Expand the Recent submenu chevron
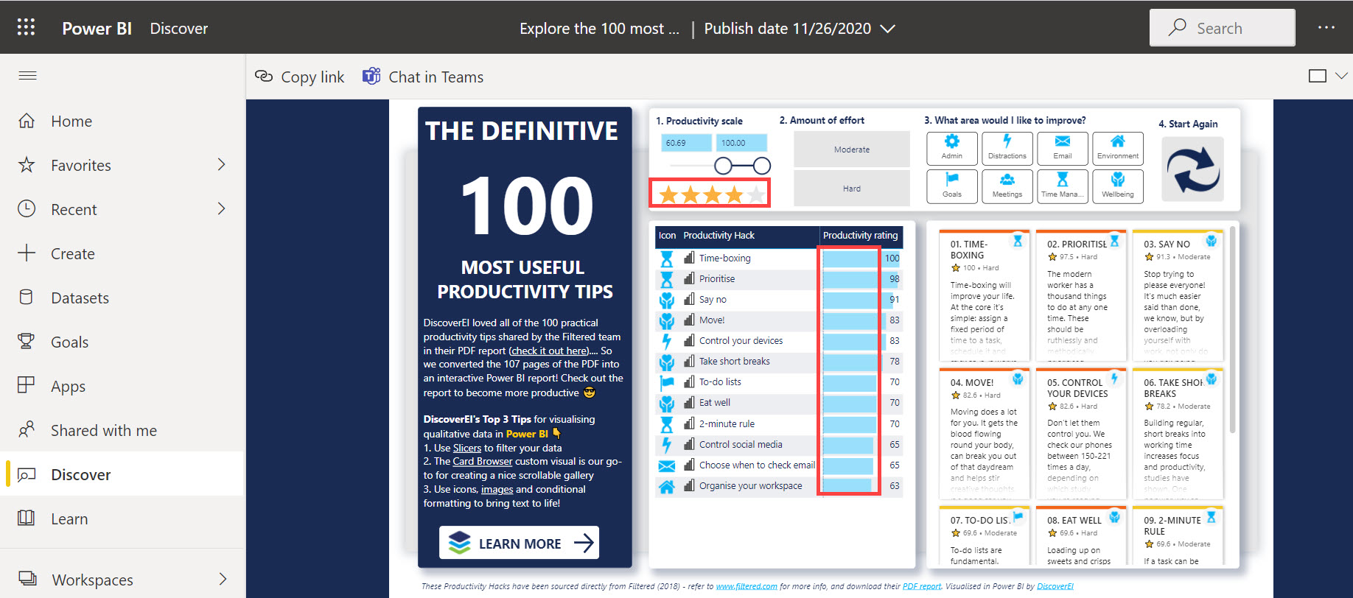The height and width of the screenshot is (598, 1353). [222, 209]
